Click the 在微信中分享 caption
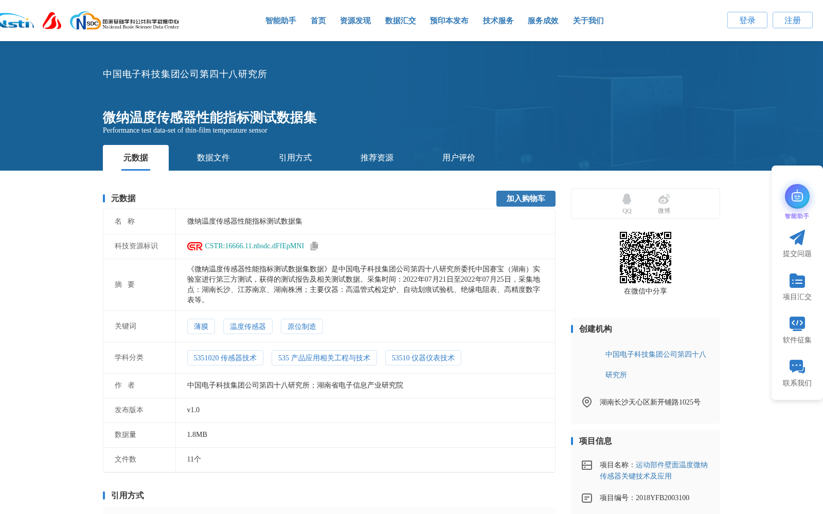This screenshot has height=514, width=823. tap(646, 291)
